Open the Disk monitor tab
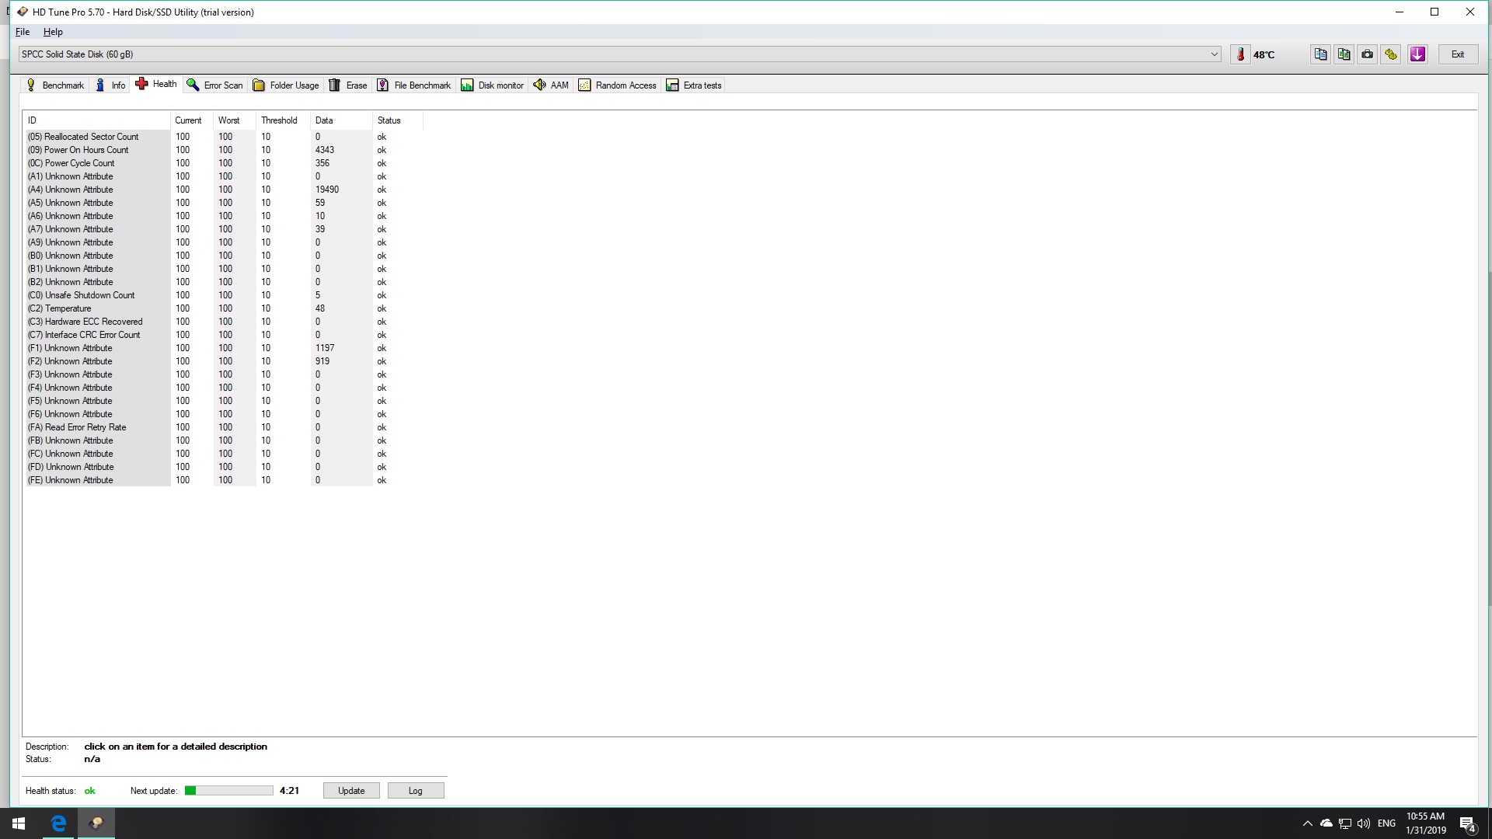Viewport: 1492px width, 839px height. click(493, 85)
